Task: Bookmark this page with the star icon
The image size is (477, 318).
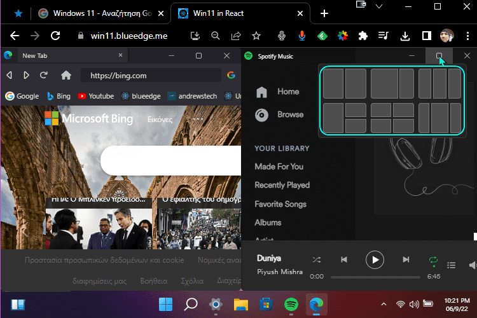Action: (256, 36)
